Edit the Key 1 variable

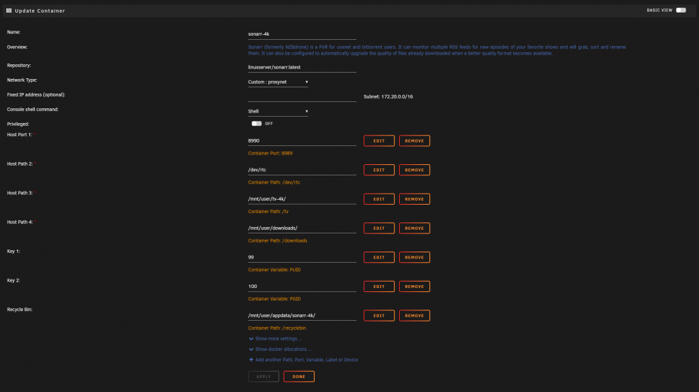coord(379,257)
